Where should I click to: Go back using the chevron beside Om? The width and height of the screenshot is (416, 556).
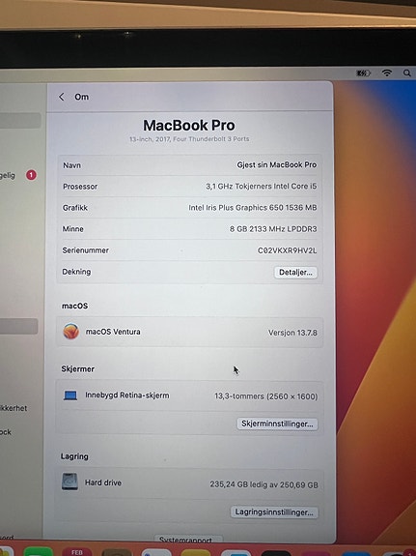click(62, 97)
